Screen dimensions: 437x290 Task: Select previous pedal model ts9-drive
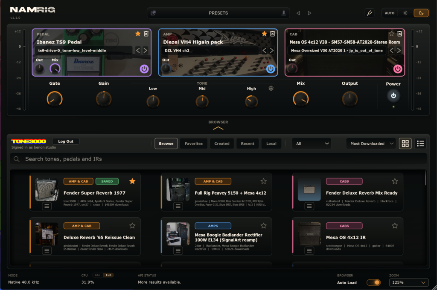tap(138, 50)
